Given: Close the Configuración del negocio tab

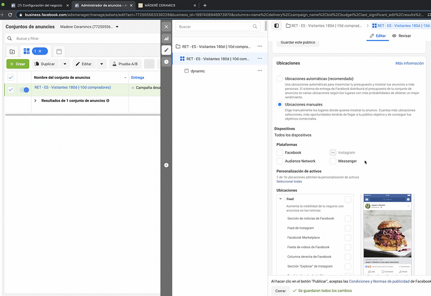Looking at the screenshot, I should point(68,5).
